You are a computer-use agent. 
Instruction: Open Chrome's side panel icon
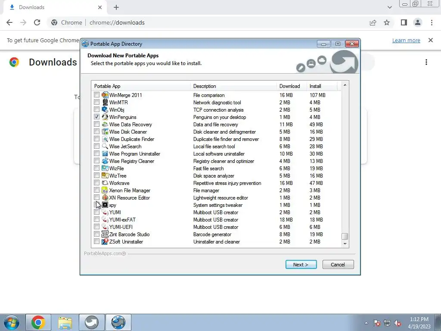[404, 22]
